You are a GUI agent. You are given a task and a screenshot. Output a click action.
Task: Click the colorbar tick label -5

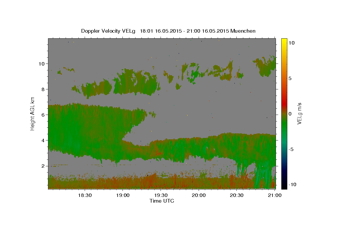pyautogui.click(x=292, y=149)
